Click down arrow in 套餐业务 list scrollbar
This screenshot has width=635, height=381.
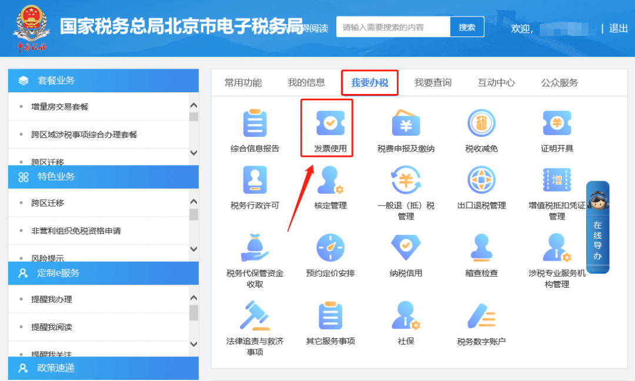[x=193, y=153]
